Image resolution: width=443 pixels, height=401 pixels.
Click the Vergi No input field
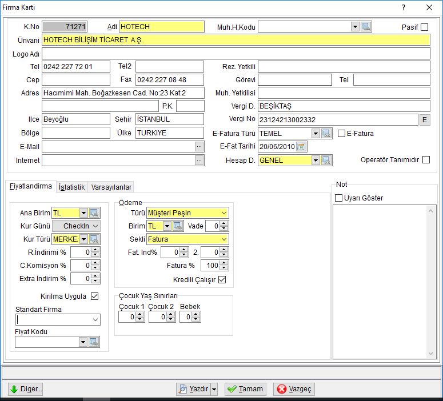click(338, 120)
